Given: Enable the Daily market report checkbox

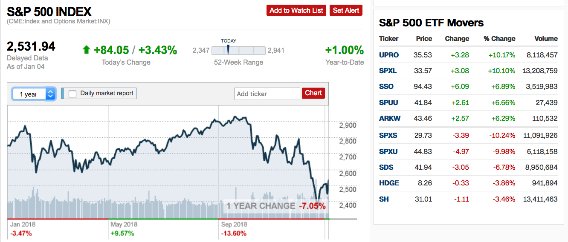Looking at the screenshot, I should [72, 94].
